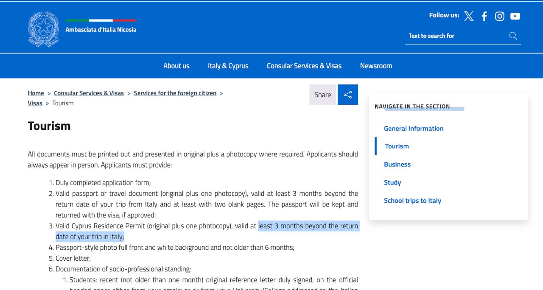Click the search magnifier icon
The height and width of the screenshot is (290, 543).
513,36
